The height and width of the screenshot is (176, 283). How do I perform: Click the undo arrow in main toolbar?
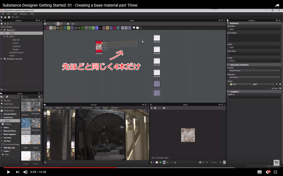point(12,17)
